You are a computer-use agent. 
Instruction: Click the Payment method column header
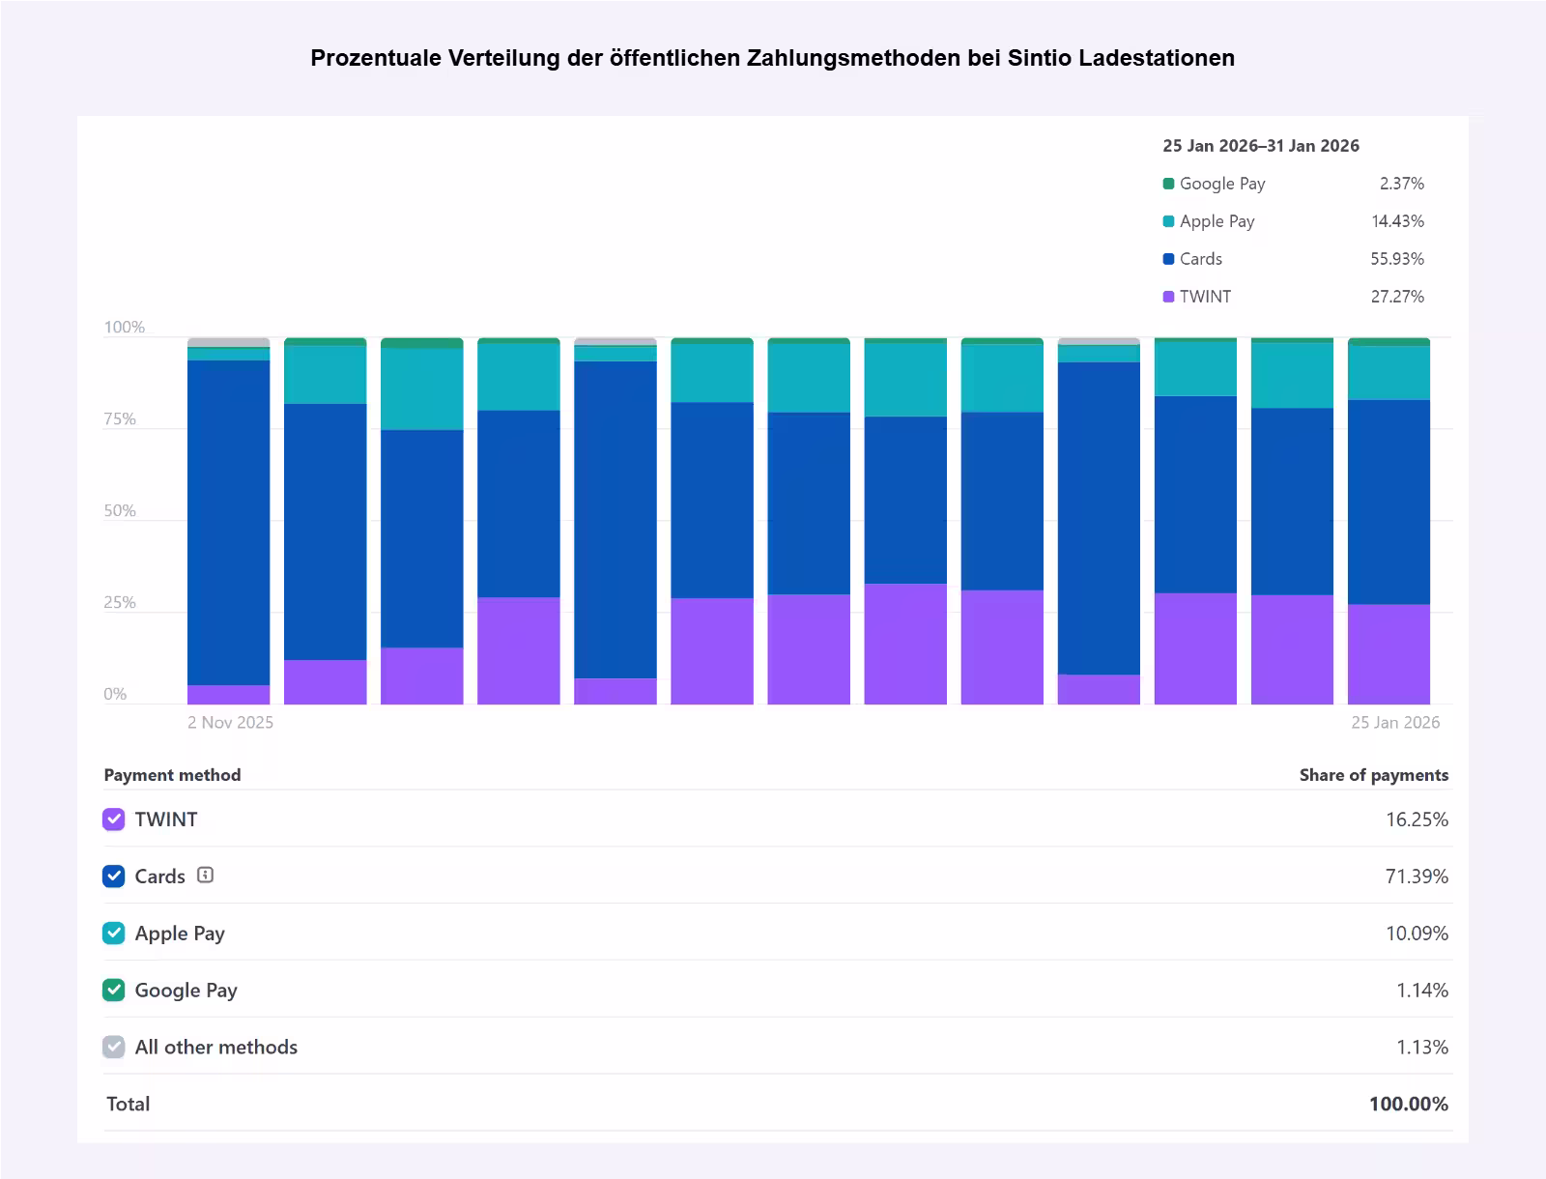173,774
